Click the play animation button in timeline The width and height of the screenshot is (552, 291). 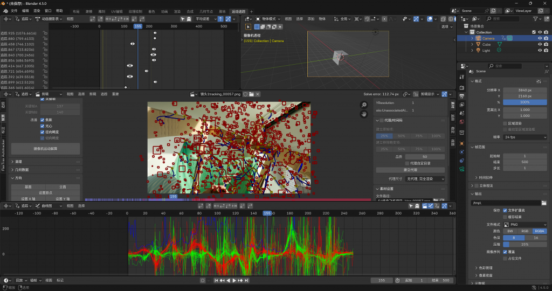pyautogui.click(x=234, y=280)
